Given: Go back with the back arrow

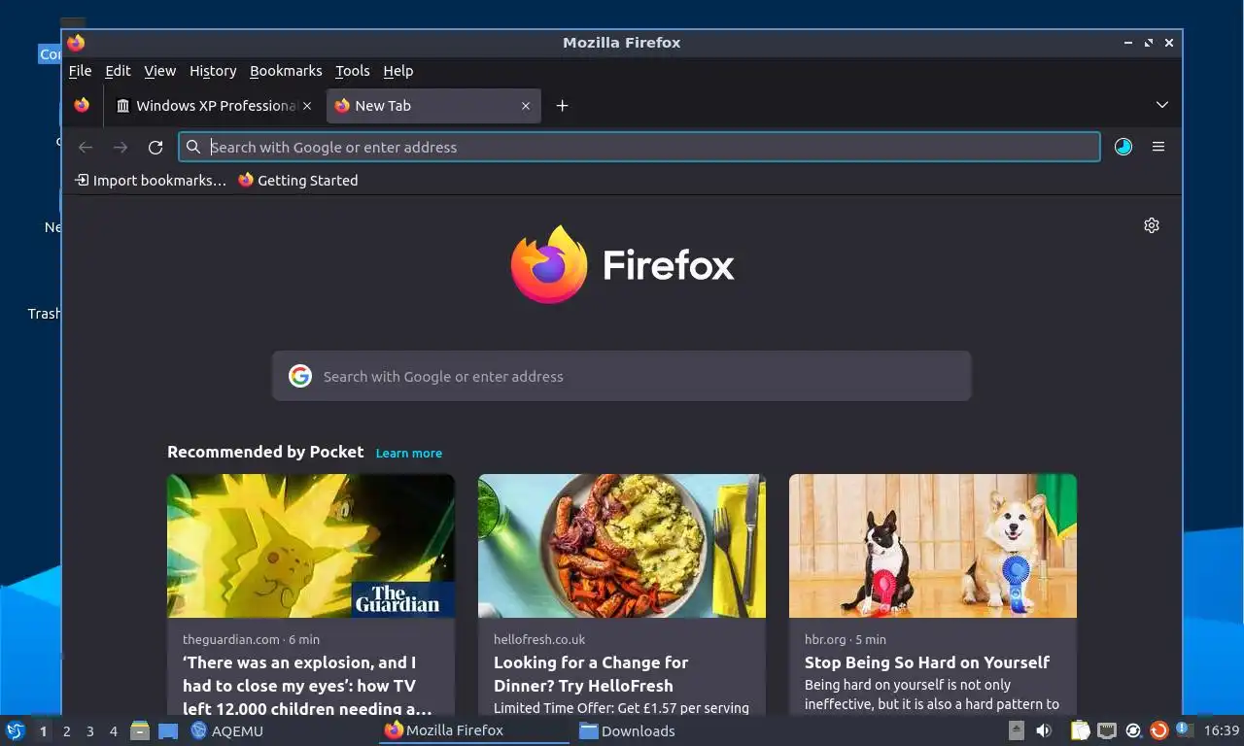Looking at the screenshot, I should point(86,148).
